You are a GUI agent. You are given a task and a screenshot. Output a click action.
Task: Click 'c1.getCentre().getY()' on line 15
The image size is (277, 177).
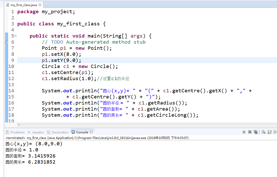pos(104,97)
